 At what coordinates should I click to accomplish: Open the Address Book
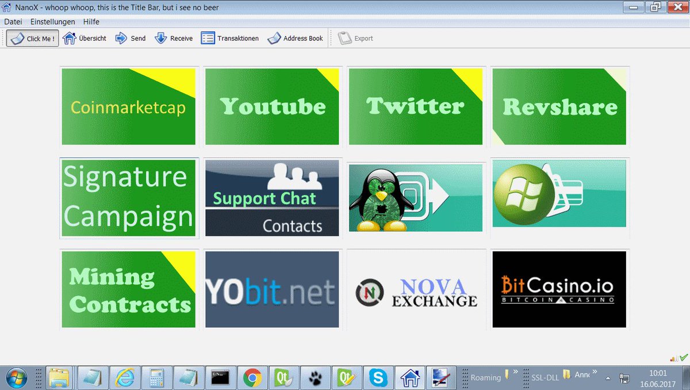pos(296,39)
